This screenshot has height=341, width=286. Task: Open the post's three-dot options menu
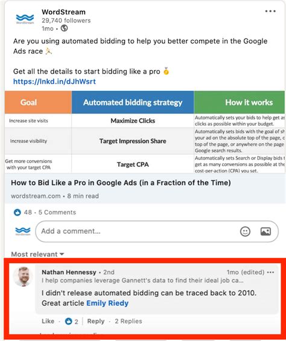[270, 11]
